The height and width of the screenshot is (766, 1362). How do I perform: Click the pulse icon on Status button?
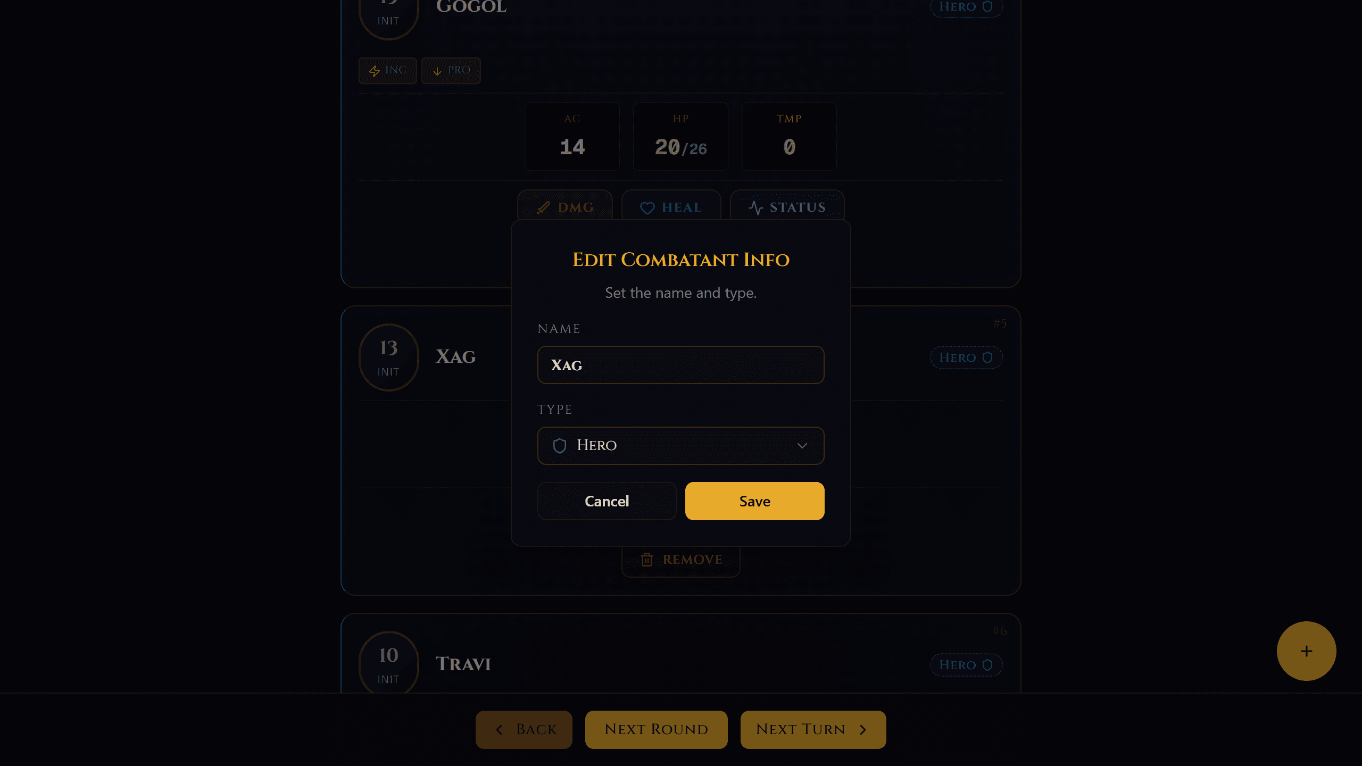coord(755,207)
